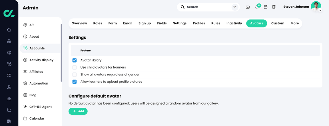The width and height of the screenshot is (329, 126).
Task: Click the Feature column header
Action: point(85,51)
